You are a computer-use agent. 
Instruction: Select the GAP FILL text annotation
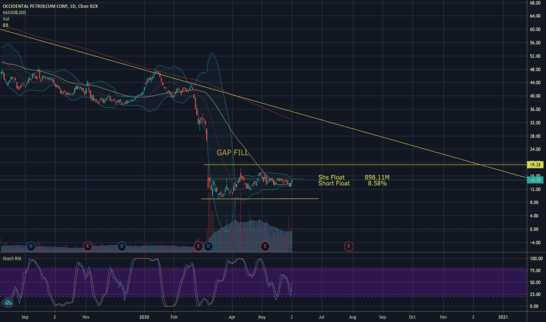point(233,152)
